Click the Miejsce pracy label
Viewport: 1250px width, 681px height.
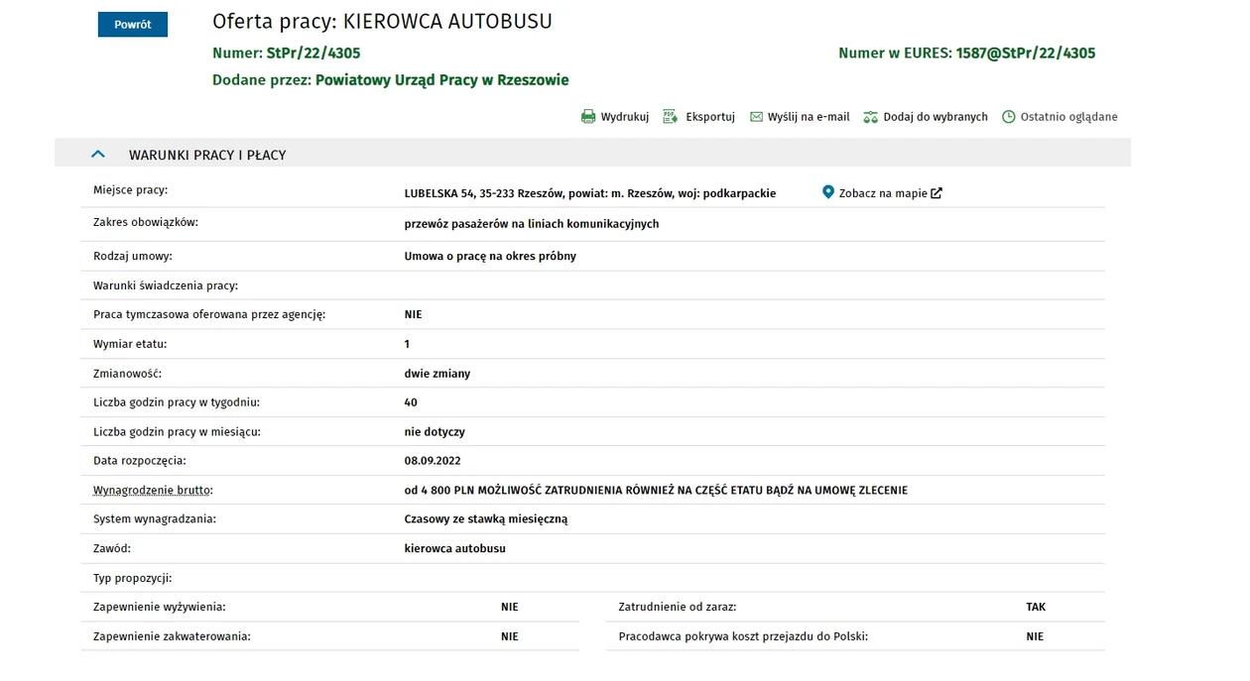[131, 189]
